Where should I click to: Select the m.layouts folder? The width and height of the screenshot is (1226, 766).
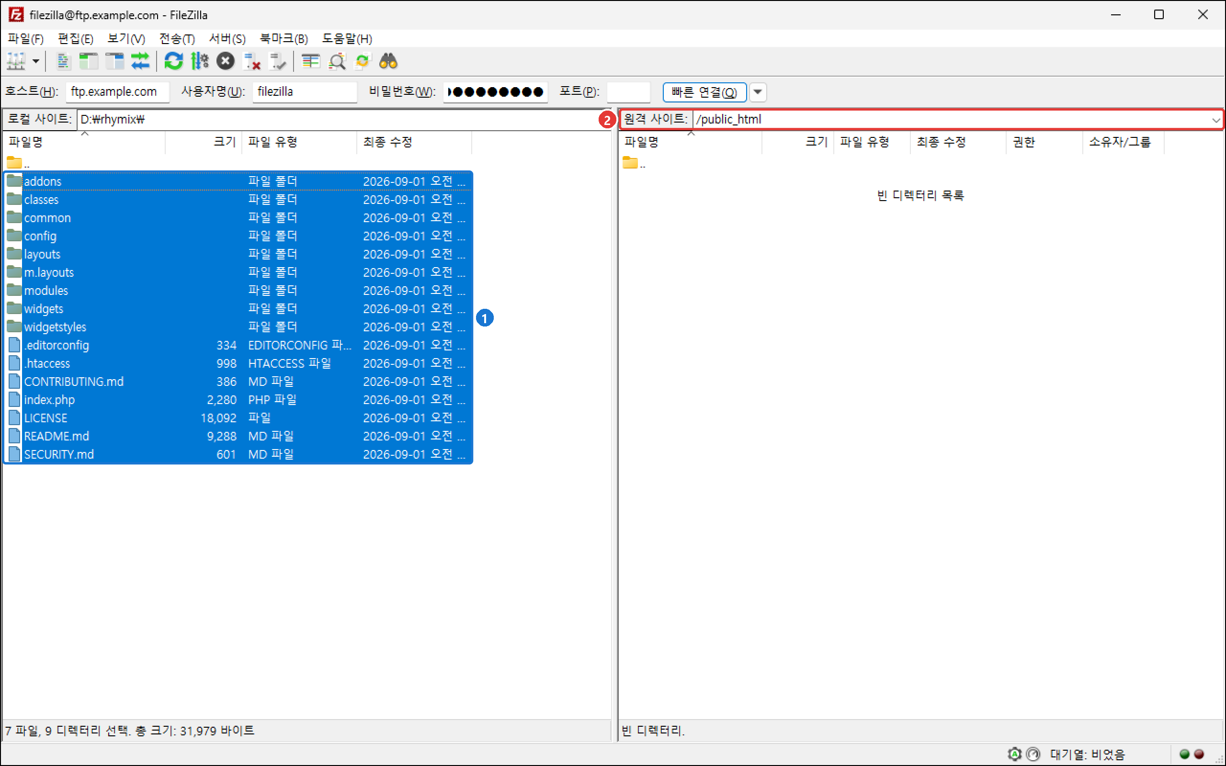pyautogui.click(x=238, y=272)
